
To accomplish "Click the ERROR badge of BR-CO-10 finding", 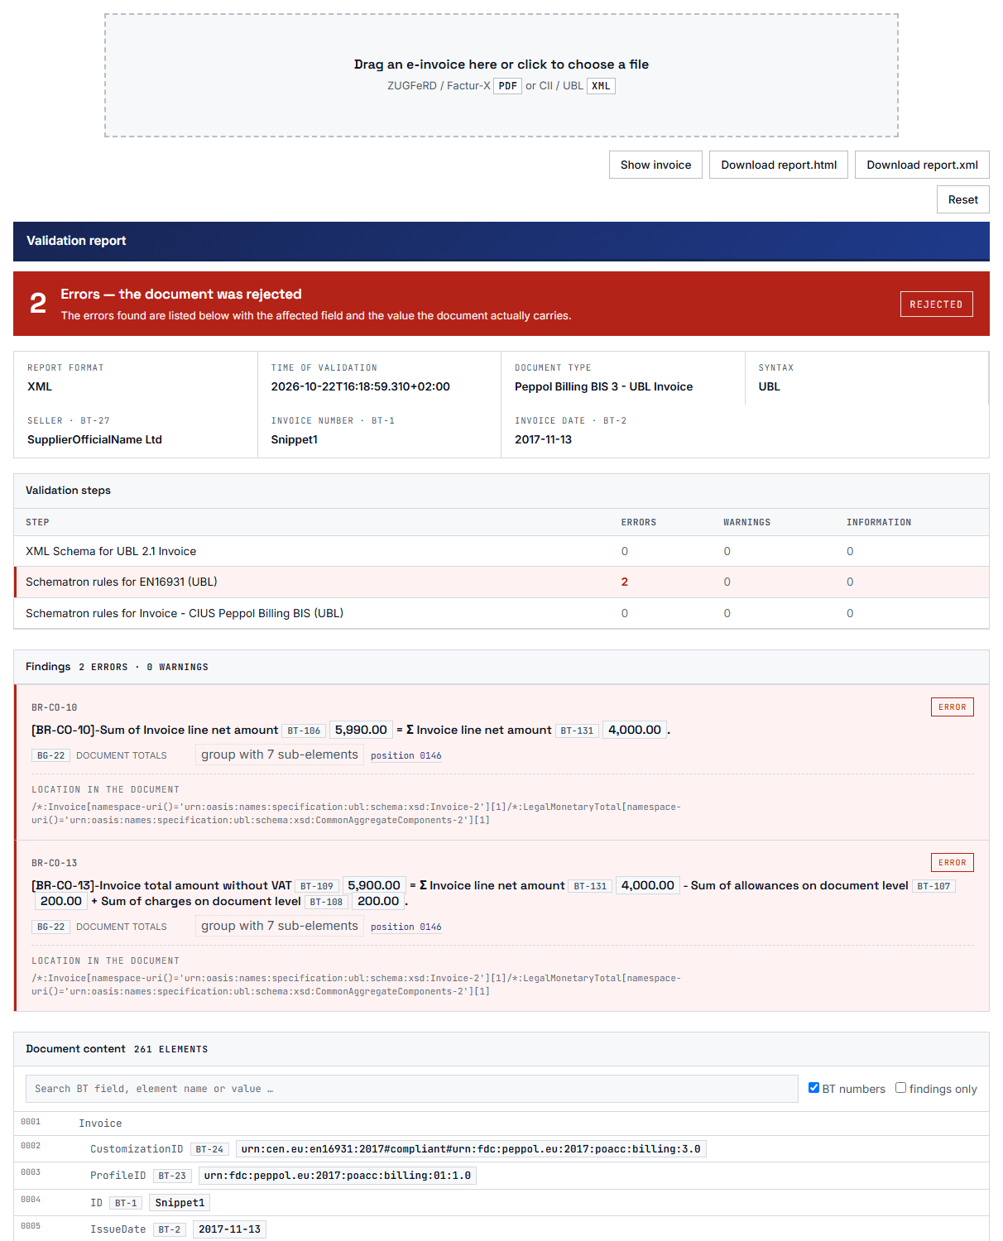I will click(953, 707).
